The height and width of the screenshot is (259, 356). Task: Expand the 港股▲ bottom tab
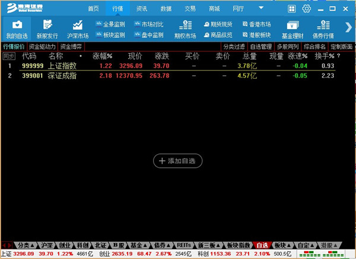[x=329, y=245]
